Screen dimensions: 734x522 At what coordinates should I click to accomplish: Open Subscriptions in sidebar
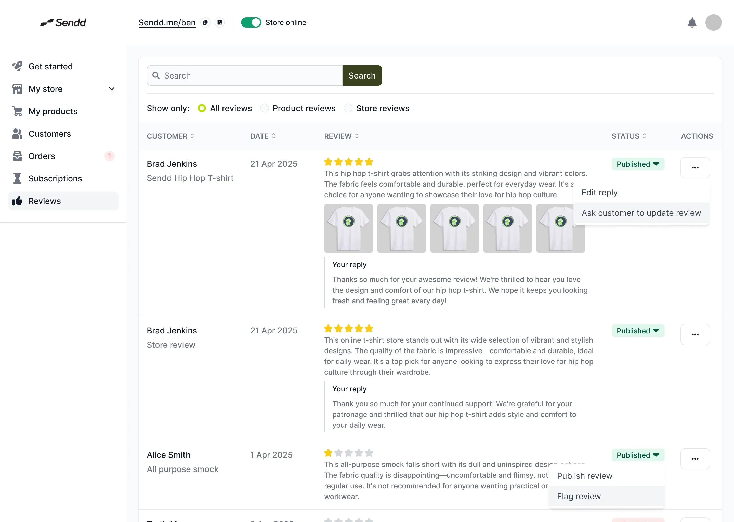[63, 178]
